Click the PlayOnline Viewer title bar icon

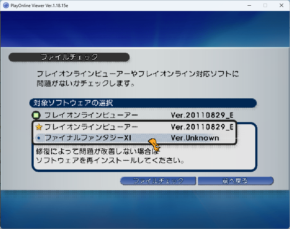pyautogui.click(x=6, y=5)
